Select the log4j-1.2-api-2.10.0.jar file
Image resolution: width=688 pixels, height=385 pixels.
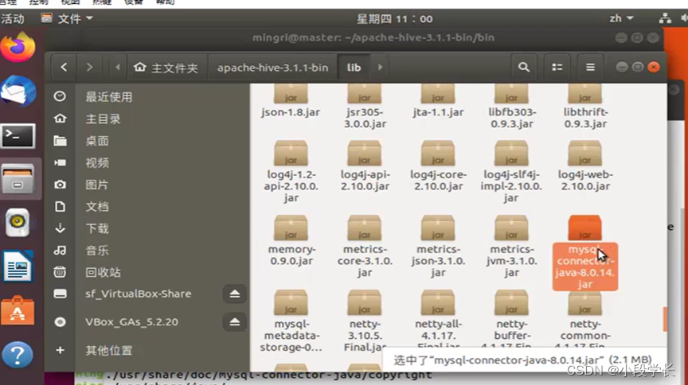pos(291,172)
